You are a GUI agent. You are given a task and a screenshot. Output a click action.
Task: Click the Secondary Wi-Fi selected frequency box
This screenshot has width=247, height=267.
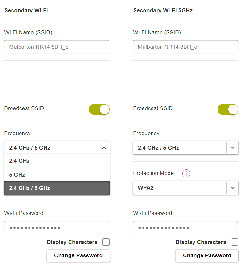(51, 148)
